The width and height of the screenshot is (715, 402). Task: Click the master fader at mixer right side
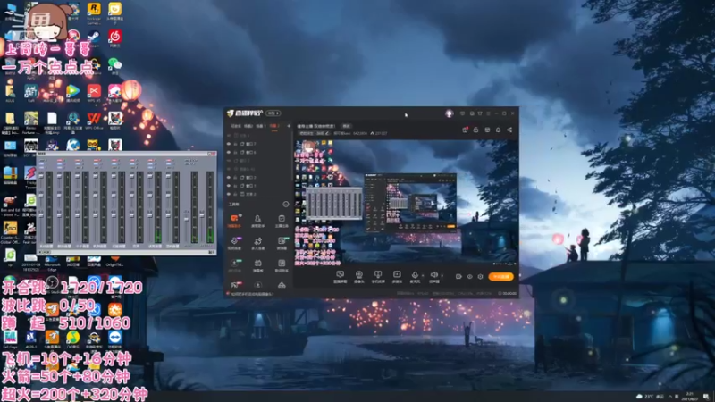click(202, 214)
